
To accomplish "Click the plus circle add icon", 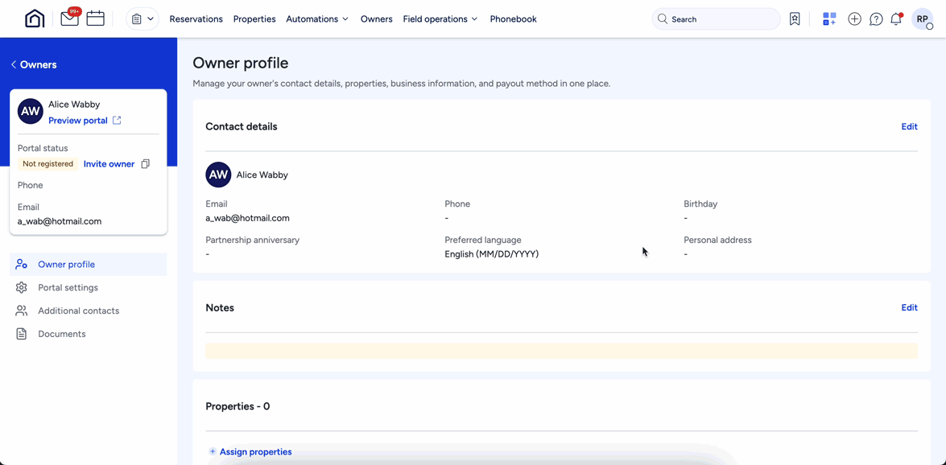I will (854, 19).
